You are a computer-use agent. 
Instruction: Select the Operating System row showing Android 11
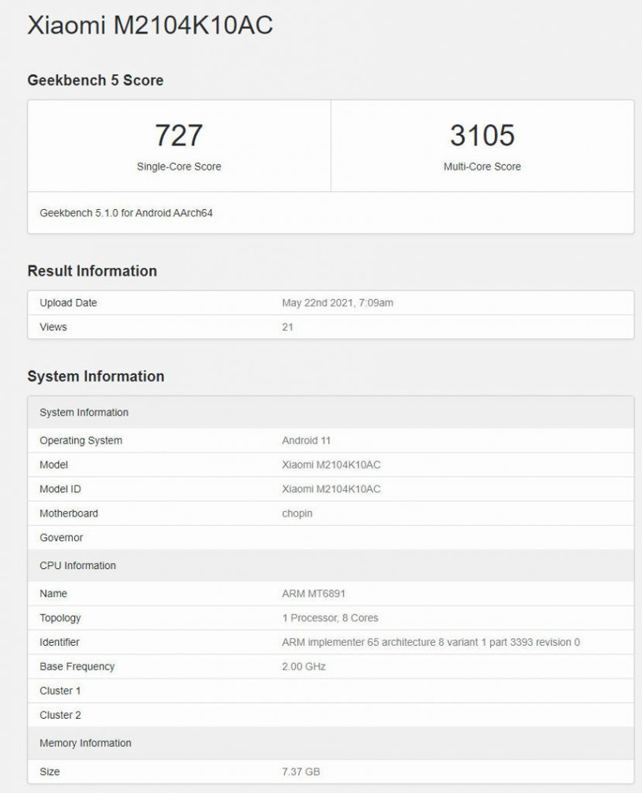pyautogui.click(x=302, y=440)
